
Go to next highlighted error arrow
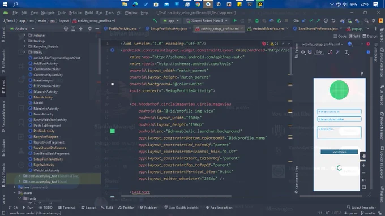coord(289,44)
